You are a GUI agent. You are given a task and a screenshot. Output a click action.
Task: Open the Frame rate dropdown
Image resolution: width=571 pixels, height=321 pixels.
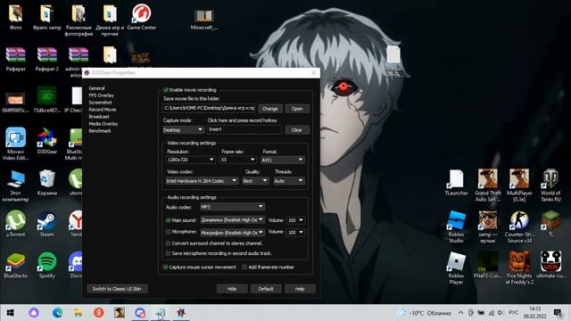coord(238,160)
